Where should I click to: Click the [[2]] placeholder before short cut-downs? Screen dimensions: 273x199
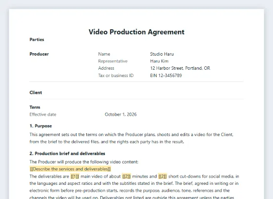(x=162, y=177)
